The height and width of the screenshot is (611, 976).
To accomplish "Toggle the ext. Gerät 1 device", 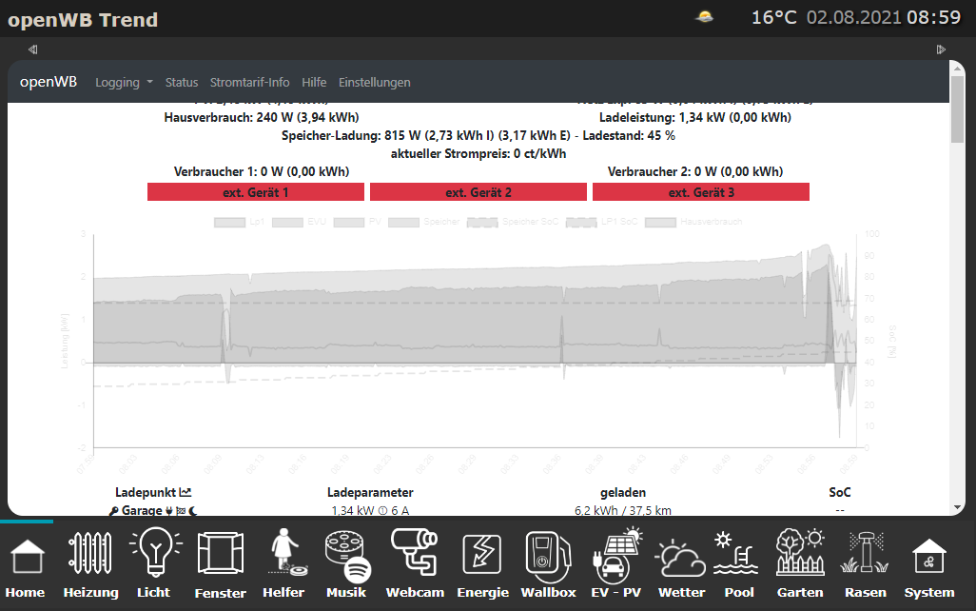I will tap(256, 192).
